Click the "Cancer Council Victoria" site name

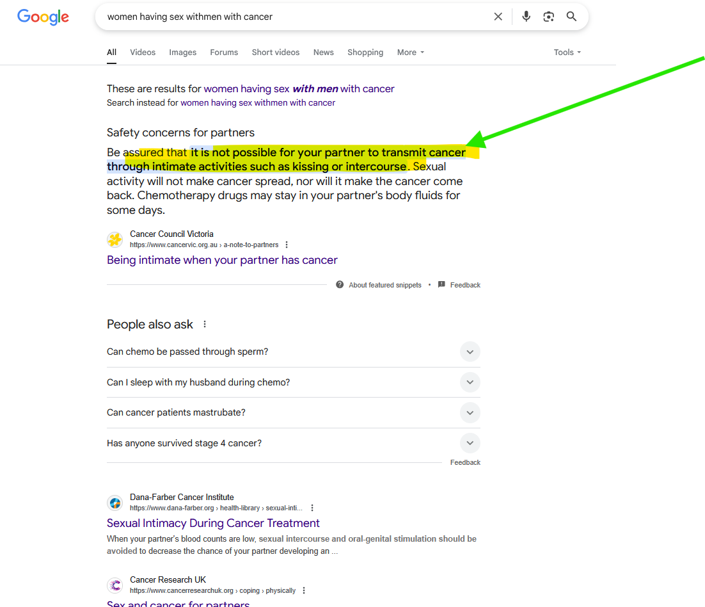(171, 234)
